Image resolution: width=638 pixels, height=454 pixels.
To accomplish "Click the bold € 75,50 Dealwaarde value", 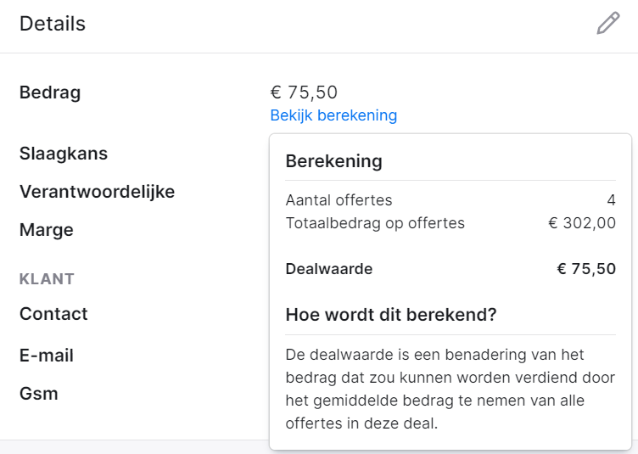I will pyautogui.click(x=586, y=269).
